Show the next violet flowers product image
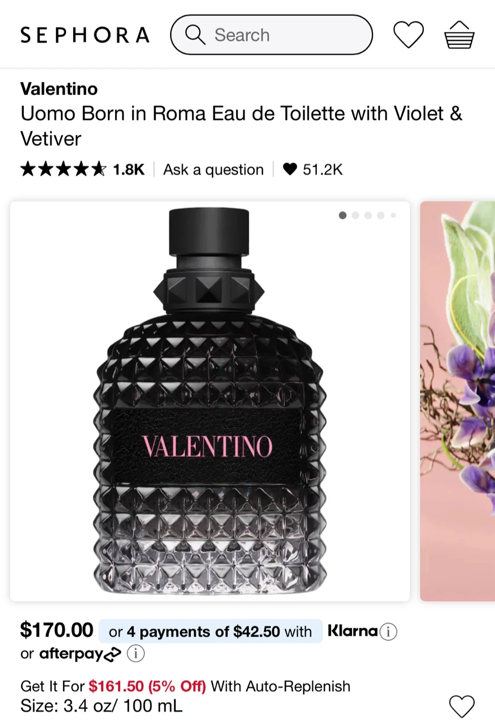Image resolution: width=495 pixels, height=727 pixels. [458, 401]
